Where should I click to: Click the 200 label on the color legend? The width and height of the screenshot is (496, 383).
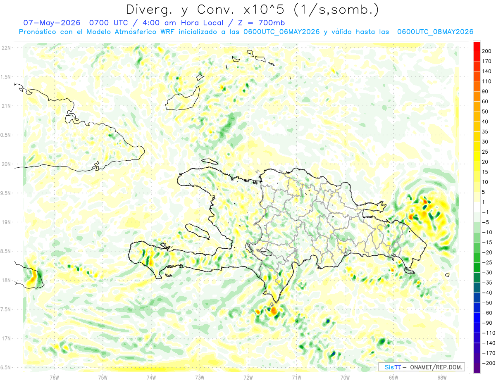coord(487,51)
